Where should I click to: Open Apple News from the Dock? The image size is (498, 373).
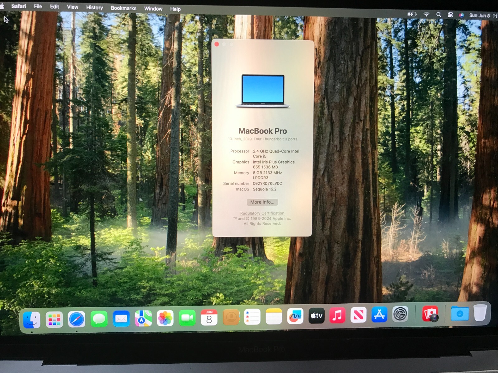[359, 317]
